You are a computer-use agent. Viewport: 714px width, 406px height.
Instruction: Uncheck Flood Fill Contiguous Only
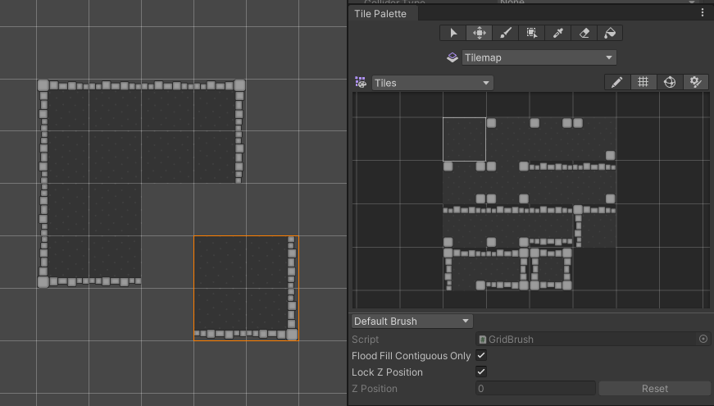tap(481, 355)
